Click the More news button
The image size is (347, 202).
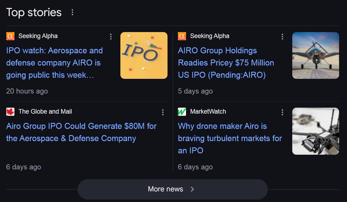tap(165, 189)
